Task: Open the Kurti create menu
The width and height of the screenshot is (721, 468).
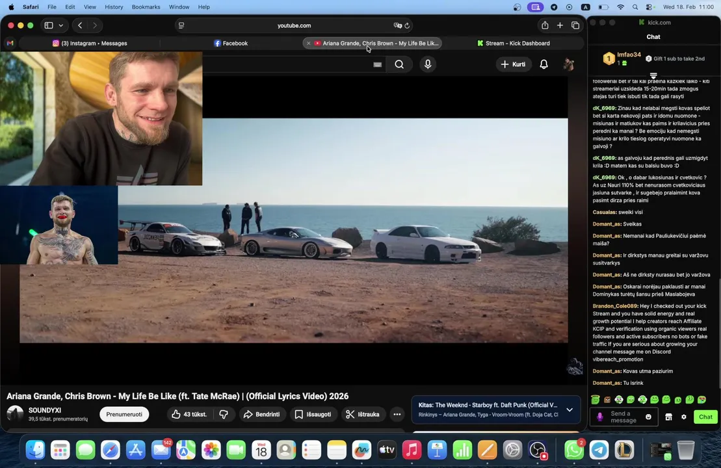Action: (513, 64)
